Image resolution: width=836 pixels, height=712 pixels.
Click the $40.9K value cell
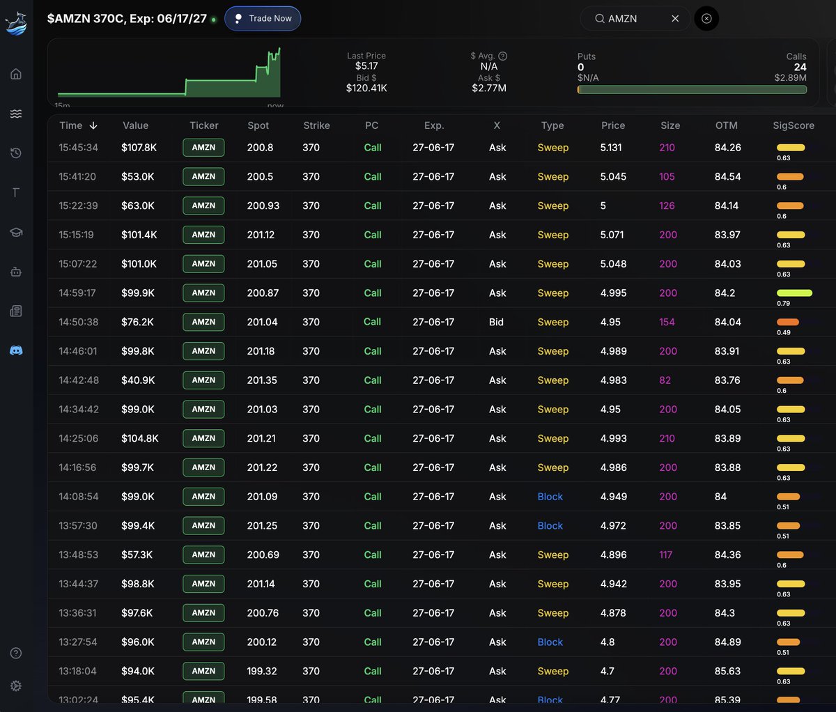coord(138,380)
